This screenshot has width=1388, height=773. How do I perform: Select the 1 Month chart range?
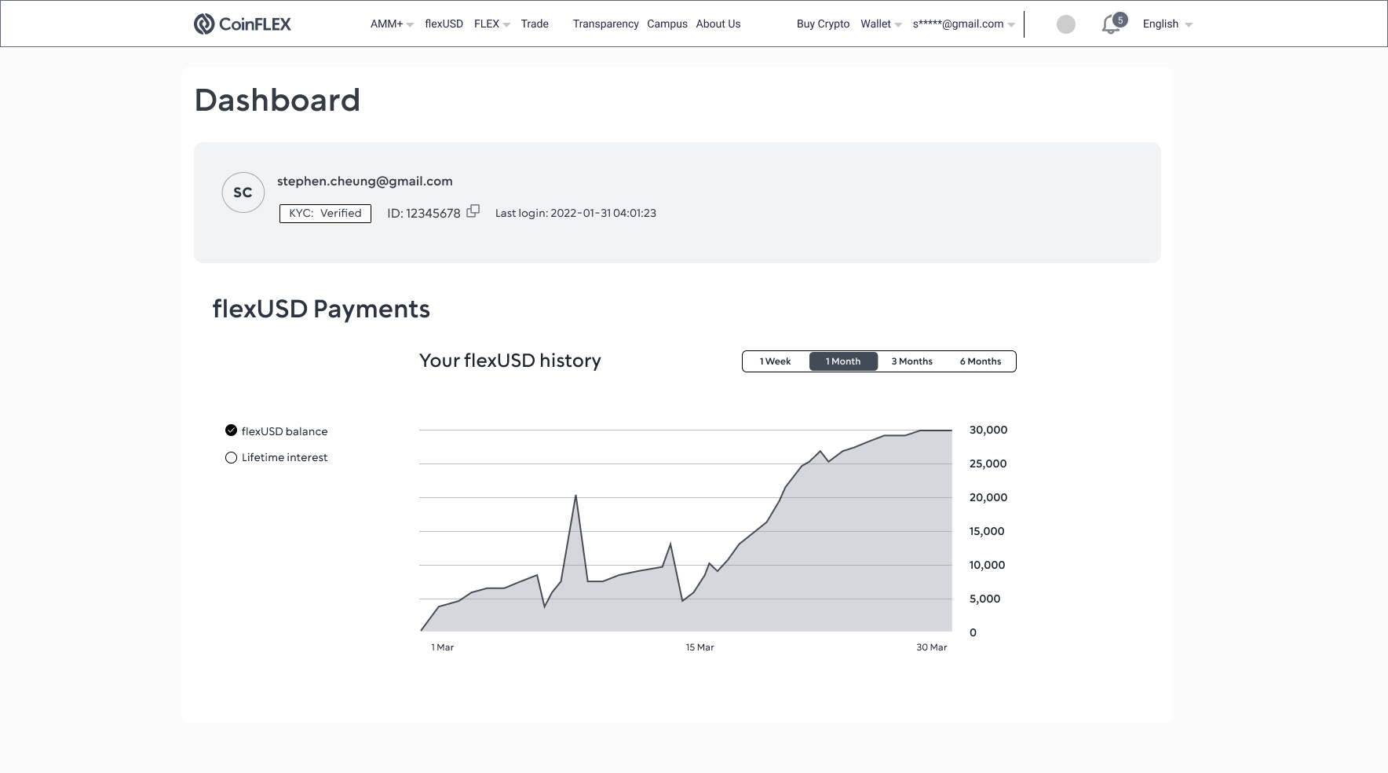click(843, 361)
